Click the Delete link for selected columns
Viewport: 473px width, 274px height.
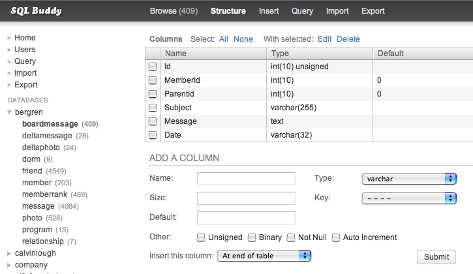click(x=348, y=39)
